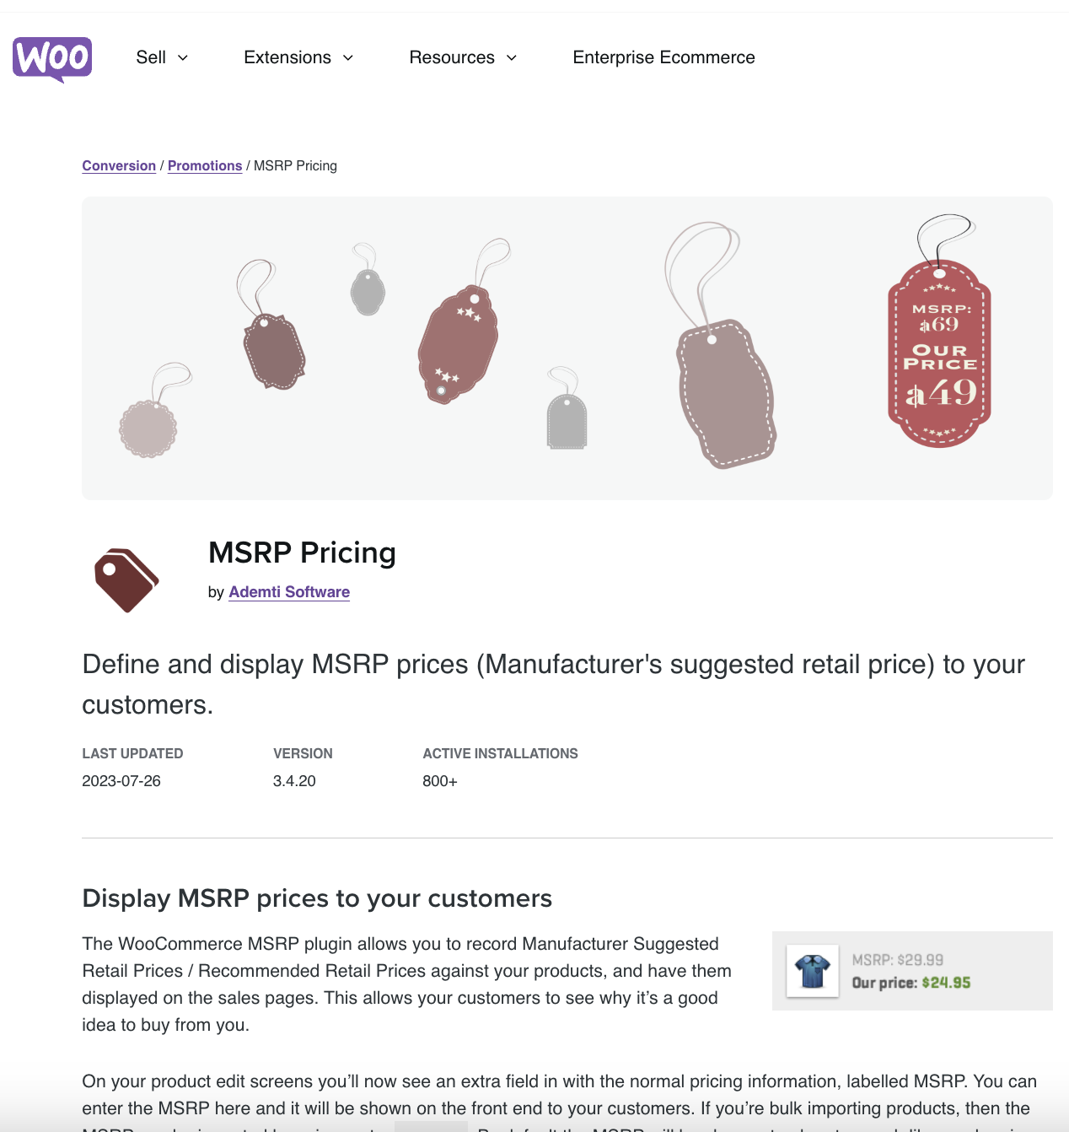Click the Display MSRP prices heading
Screen dimensions: 1069x1132
pos(317,899)
